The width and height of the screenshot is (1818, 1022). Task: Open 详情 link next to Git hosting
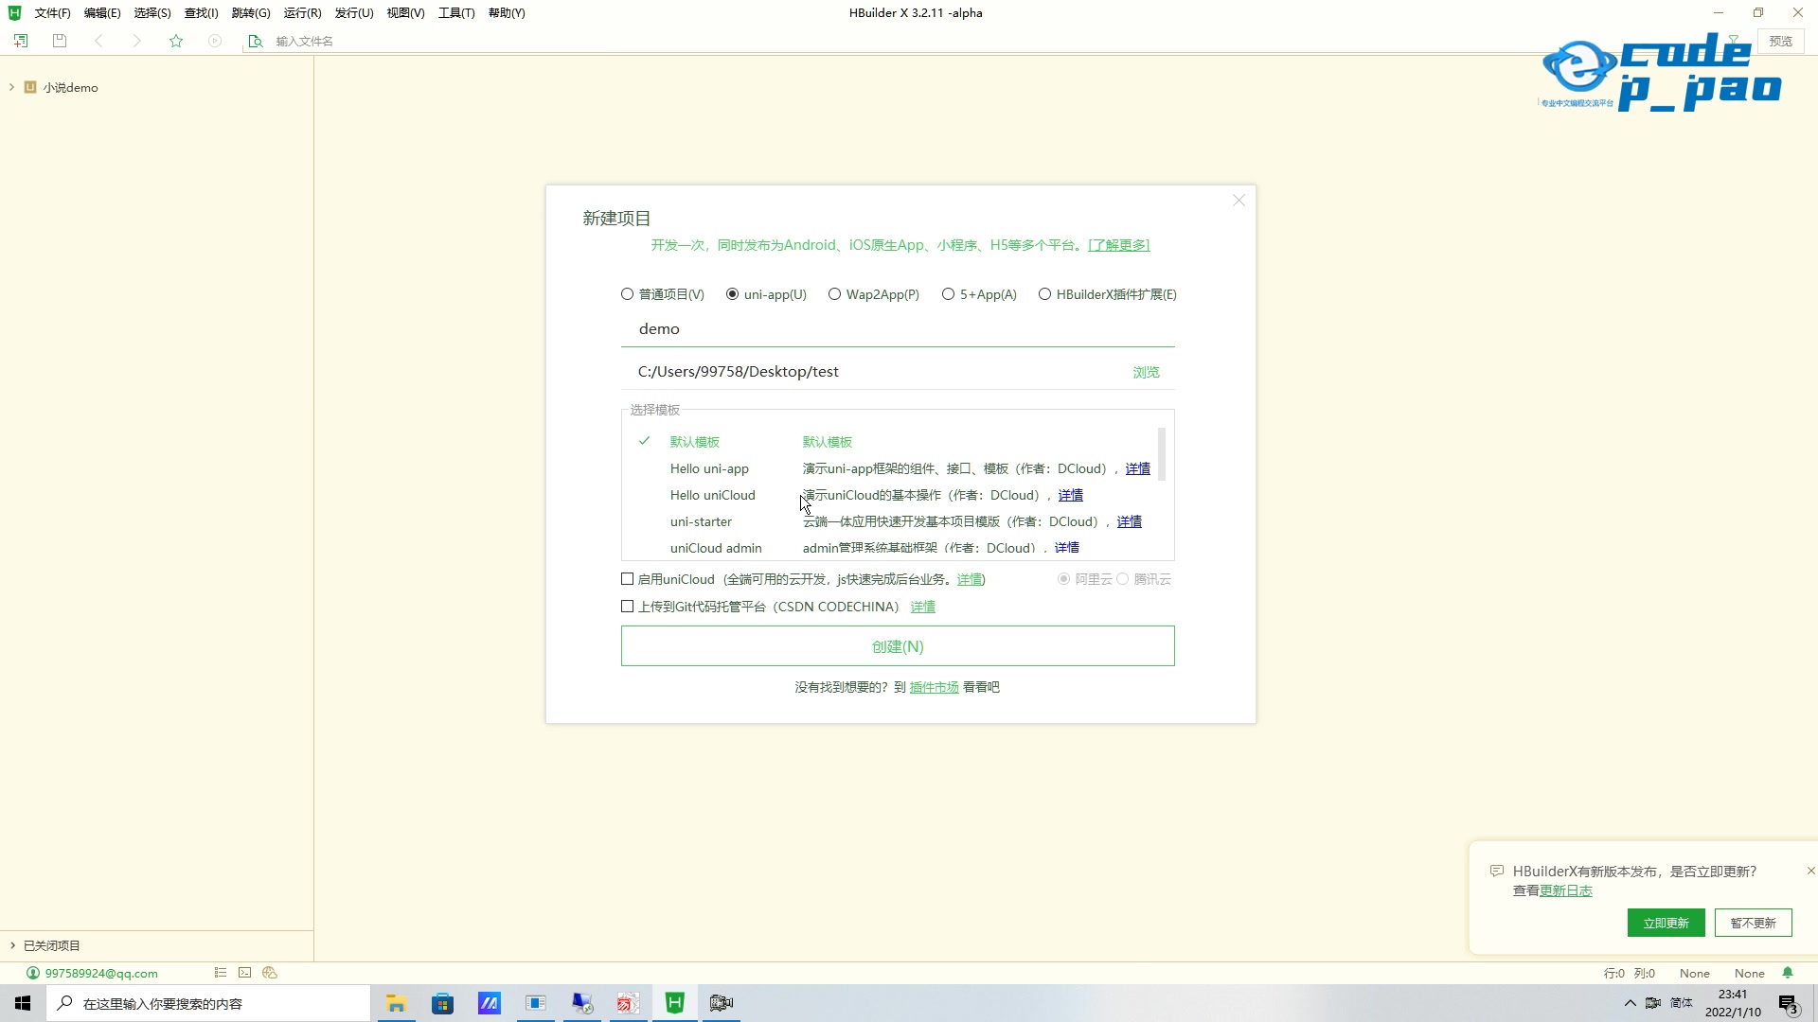coord(922,607)
